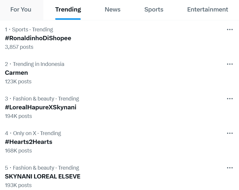Open more options for Carmen trend

pyautogui.click(x=230, y=64)
